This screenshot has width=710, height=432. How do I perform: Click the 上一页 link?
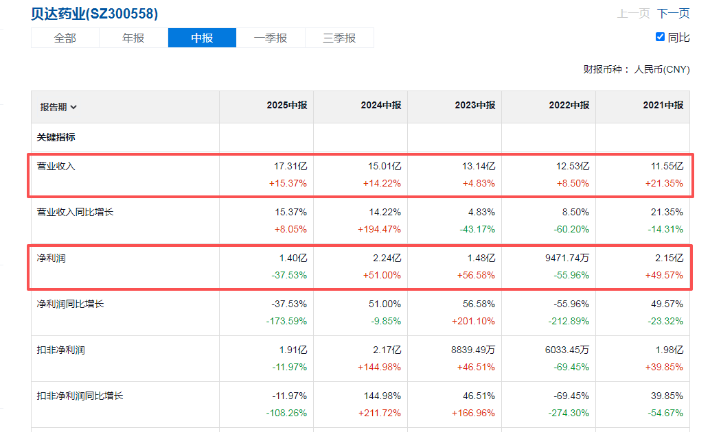coord(633,13)
